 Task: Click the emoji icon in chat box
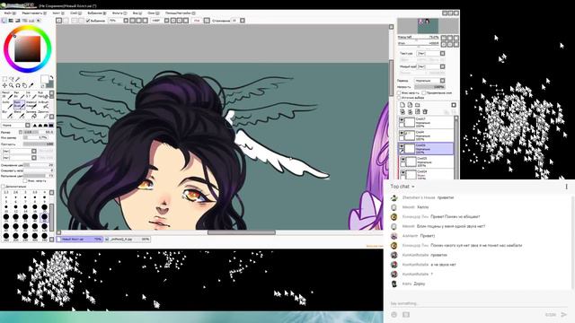(x=394, y=315)
